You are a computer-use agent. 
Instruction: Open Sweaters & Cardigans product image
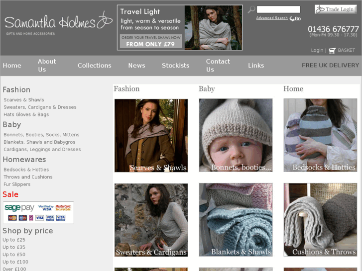[x=151, y=220]
